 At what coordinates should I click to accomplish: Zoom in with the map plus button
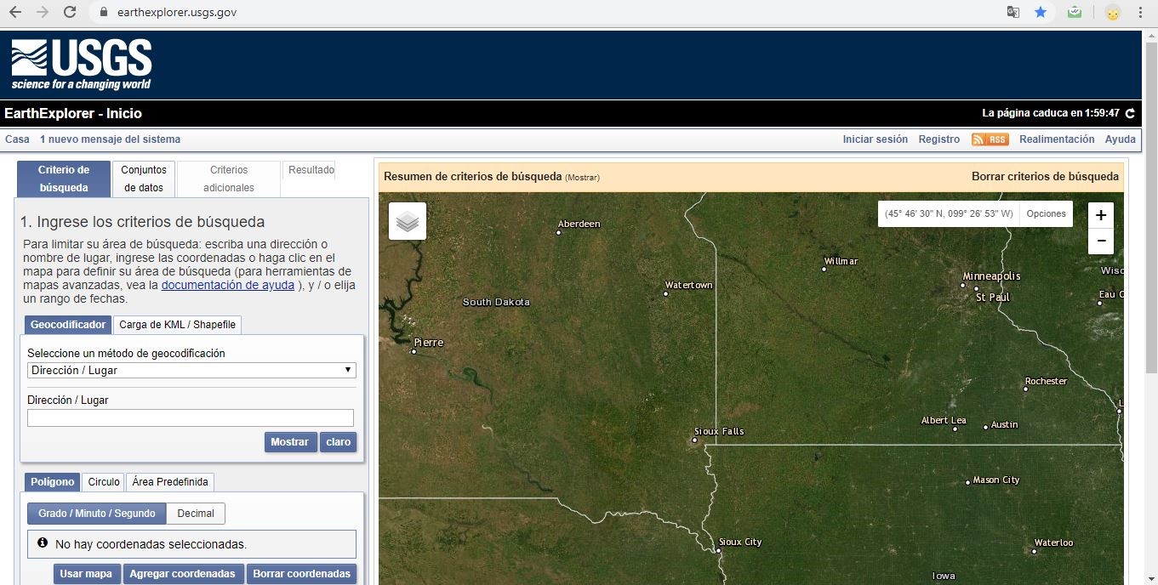tap(1101, 215)
